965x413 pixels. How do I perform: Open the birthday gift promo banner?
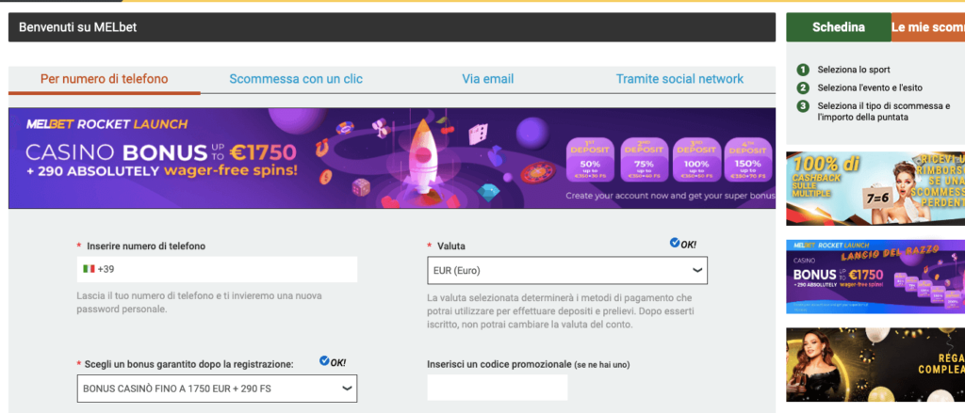(875, 364)
